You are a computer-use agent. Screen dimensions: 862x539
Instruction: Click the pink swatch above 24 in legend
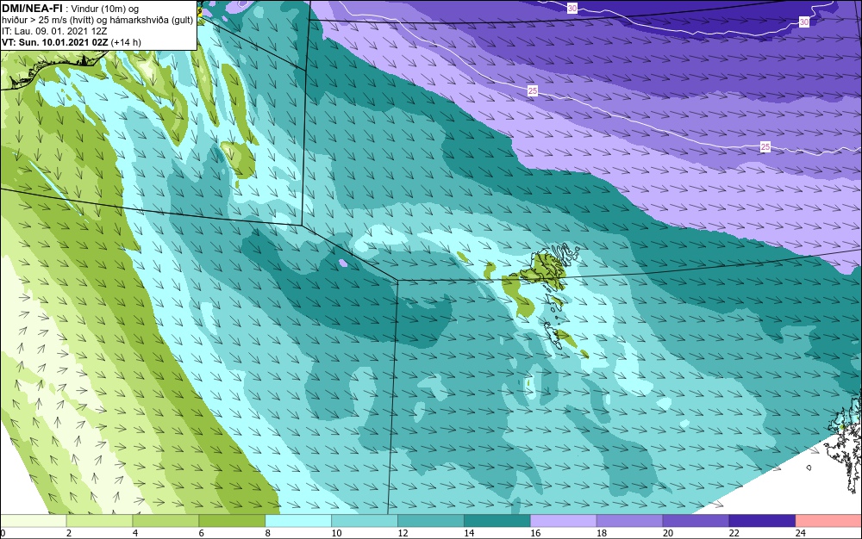tap(828, 521)
